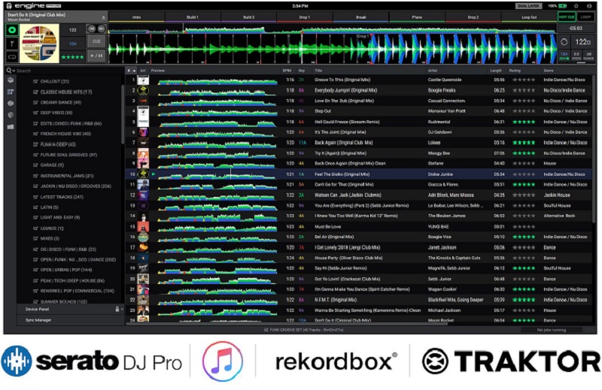
Task: Toggle the sync icon next to the 122 BPM display
Action: click(x=564, y=42)
